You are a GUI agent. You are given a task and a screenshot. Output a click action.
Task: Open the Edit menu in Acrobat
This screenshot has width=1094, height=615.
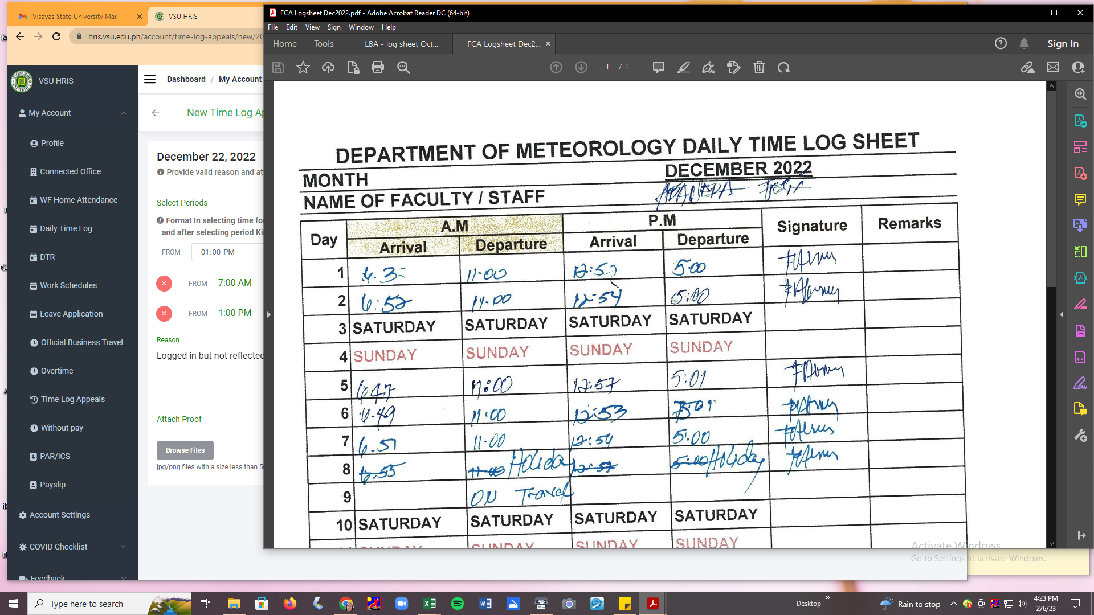pos(291,27)
